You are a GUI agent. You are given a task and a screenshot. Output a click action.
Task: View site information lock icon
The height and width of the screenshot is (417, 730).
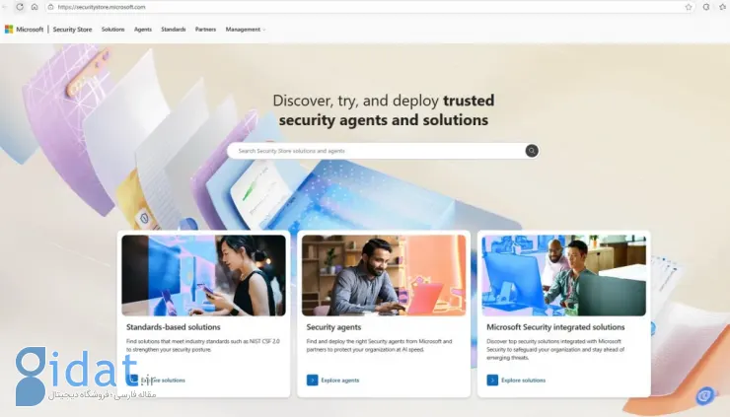pos(50,7)
